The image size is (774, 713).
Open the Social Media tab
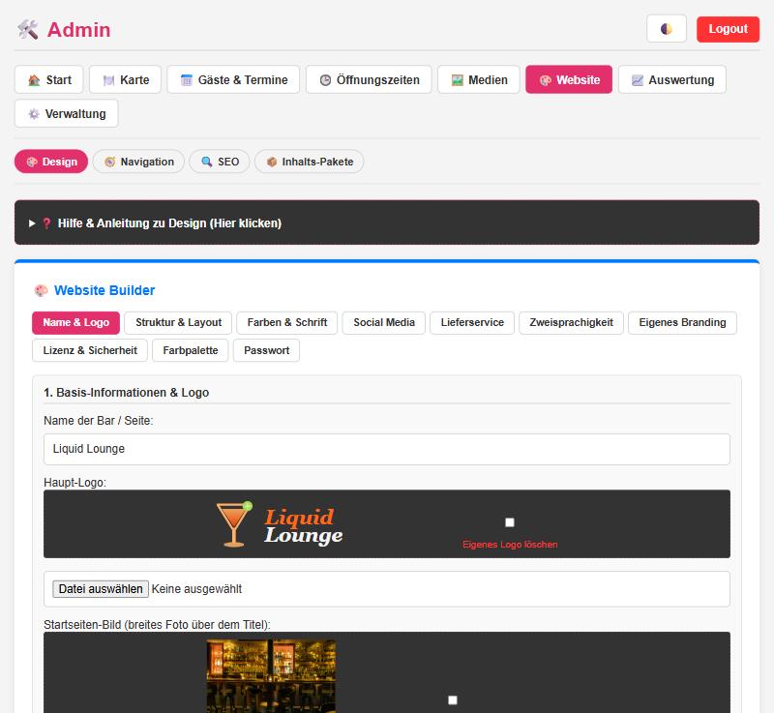coord(383,323)
